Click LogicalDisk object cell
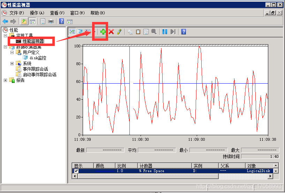The width and height of the screenshot is (285, 193). (x=258, y=171)
